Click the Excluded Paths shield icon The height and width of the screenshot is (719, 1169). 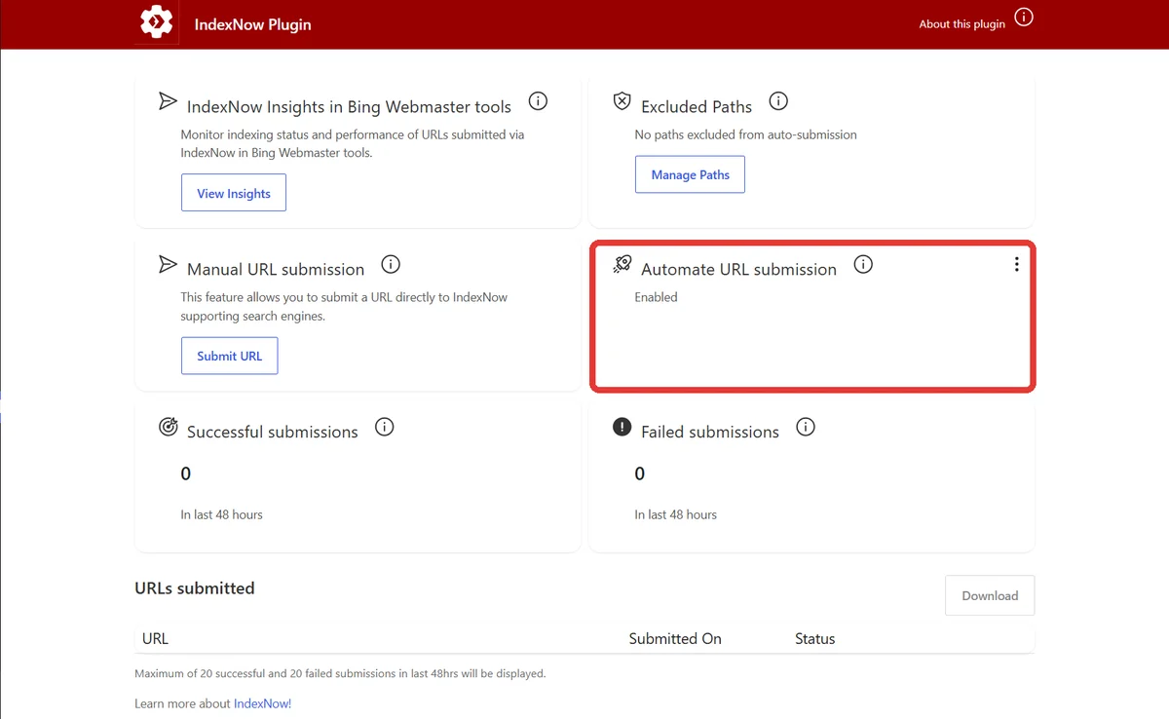click(622, 101)
